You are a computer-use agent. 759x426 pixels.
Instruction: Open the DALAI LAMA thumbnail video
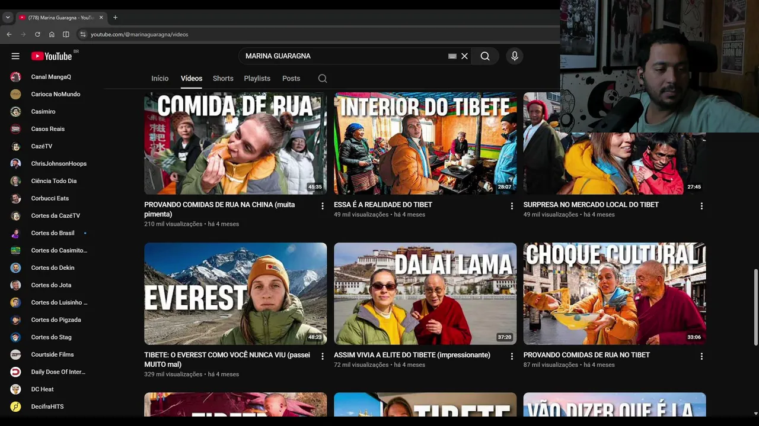point(425,293)
